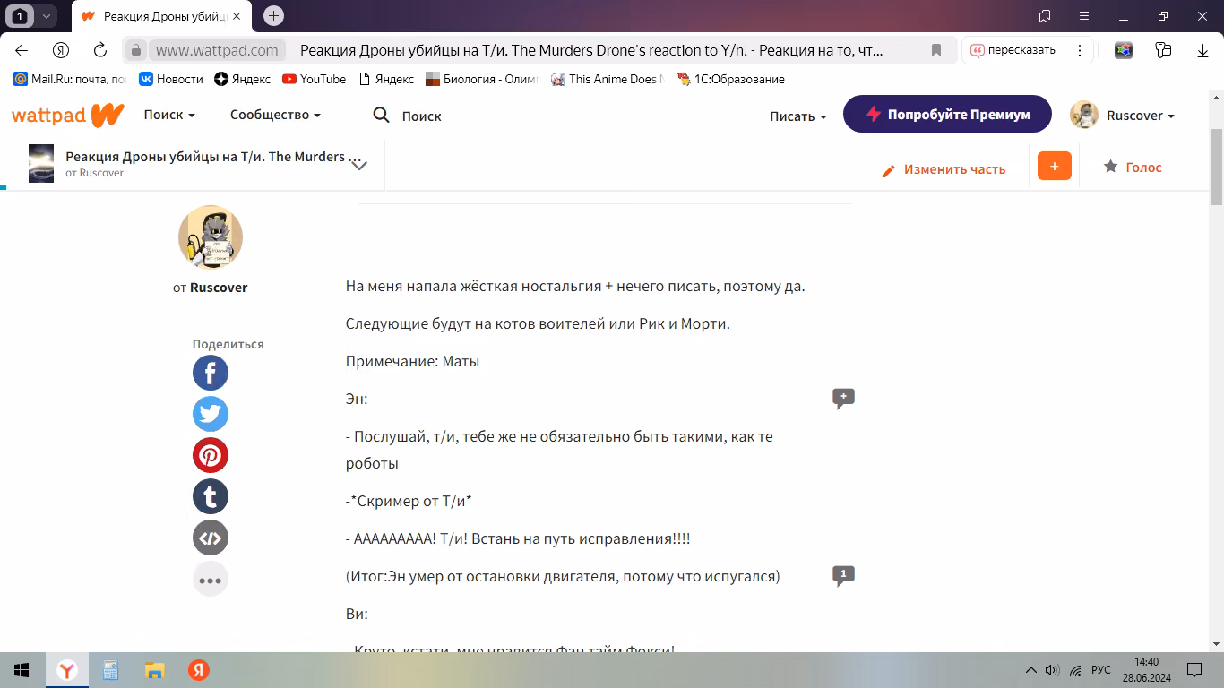The image size is (1224, 688).
Task: Open the Windows Start menu
Action: [x=22, y=670]
